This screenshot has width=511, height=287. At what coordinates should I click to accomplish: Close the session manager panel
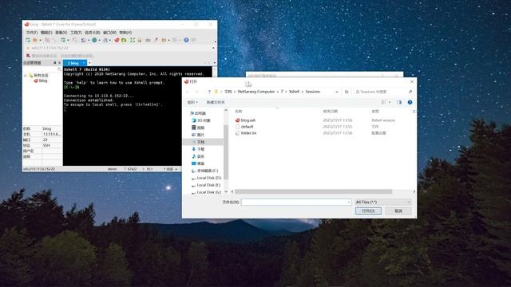tap(59, 62)
